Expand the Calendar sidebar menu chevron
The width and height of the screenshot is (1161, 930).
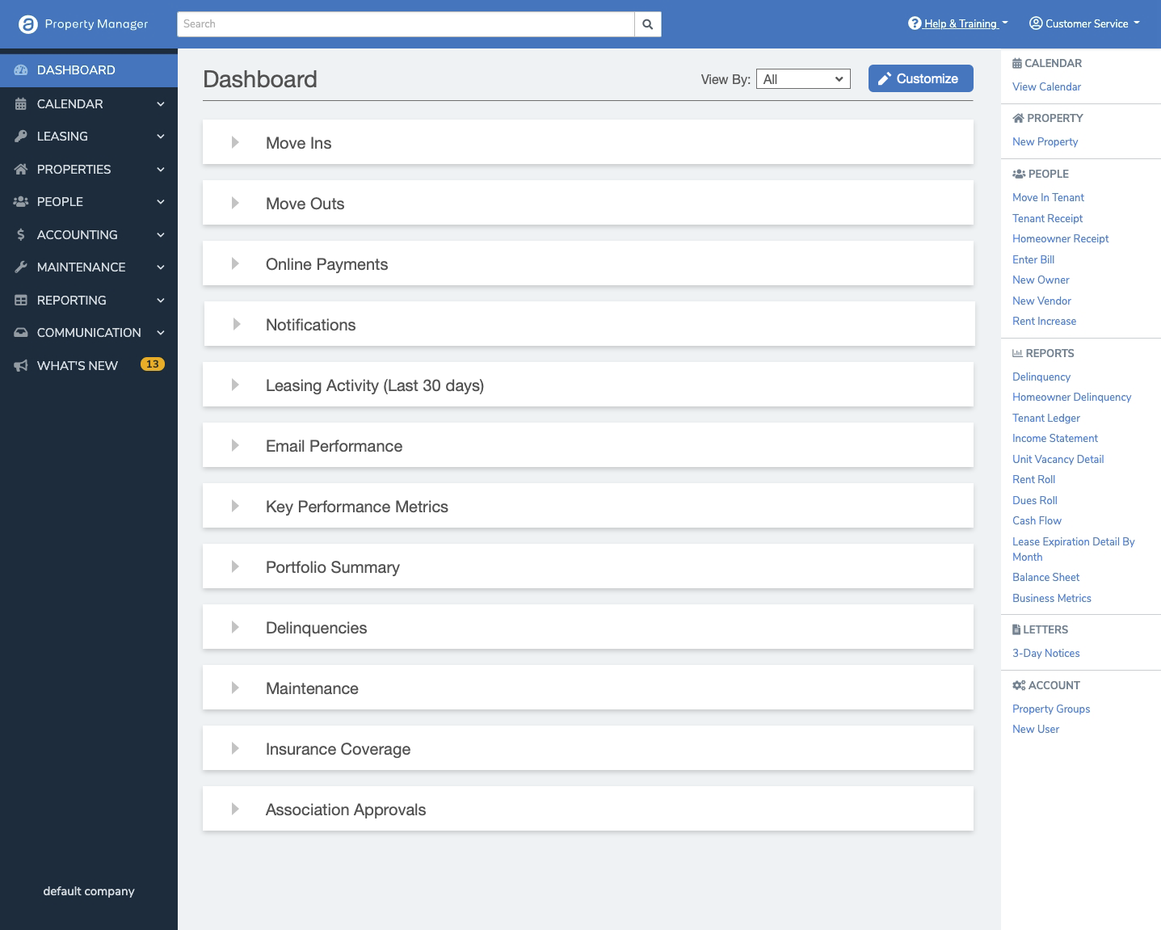pyautogui.click(x=161, y=104)
